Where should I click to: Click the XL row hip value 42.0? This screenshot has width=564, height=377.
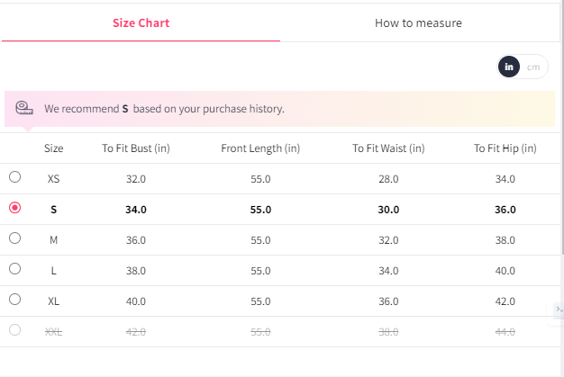click(505, 301)
